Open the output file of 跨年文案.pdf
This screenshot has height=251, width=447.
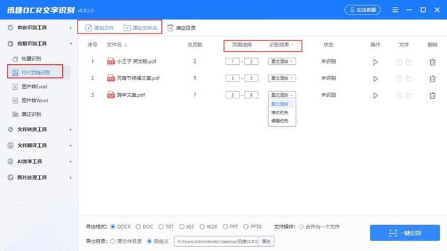pyautogui.click(x=399, y=96)
